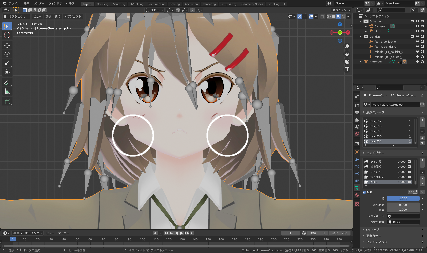This screenshot has height=253, width=427.
Task: Jump to the timeline start frame
Action: 166,233
